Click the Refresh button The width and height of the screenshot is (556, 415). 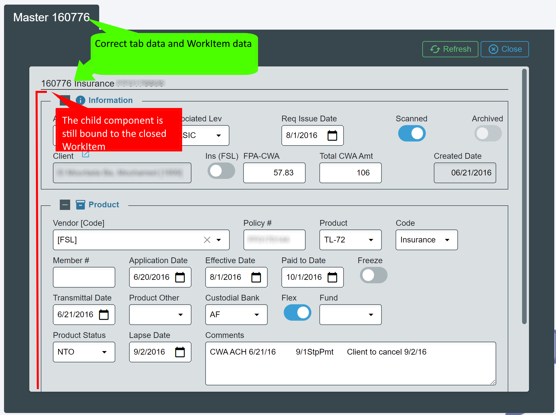pyautogui.click(x=450, y=49)
